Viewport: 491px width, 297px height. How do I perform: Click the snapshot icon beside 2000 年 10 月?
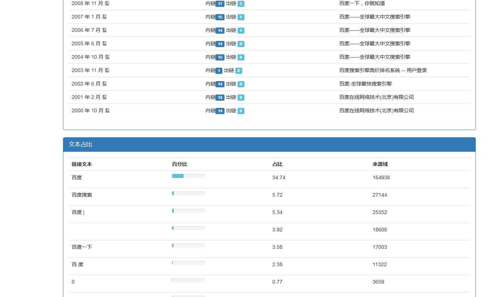tap(107, 110)
